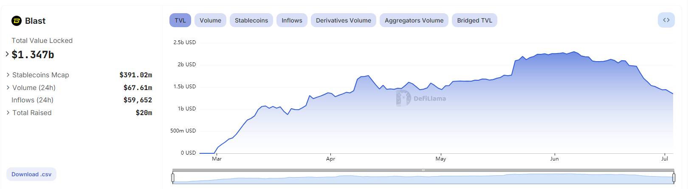Viewport: 688px width, 189px height.
Task: Click the Apr label on x-axis
Action: pos(330,158)
